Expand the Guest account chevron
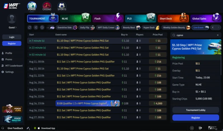 coord(16,27)
